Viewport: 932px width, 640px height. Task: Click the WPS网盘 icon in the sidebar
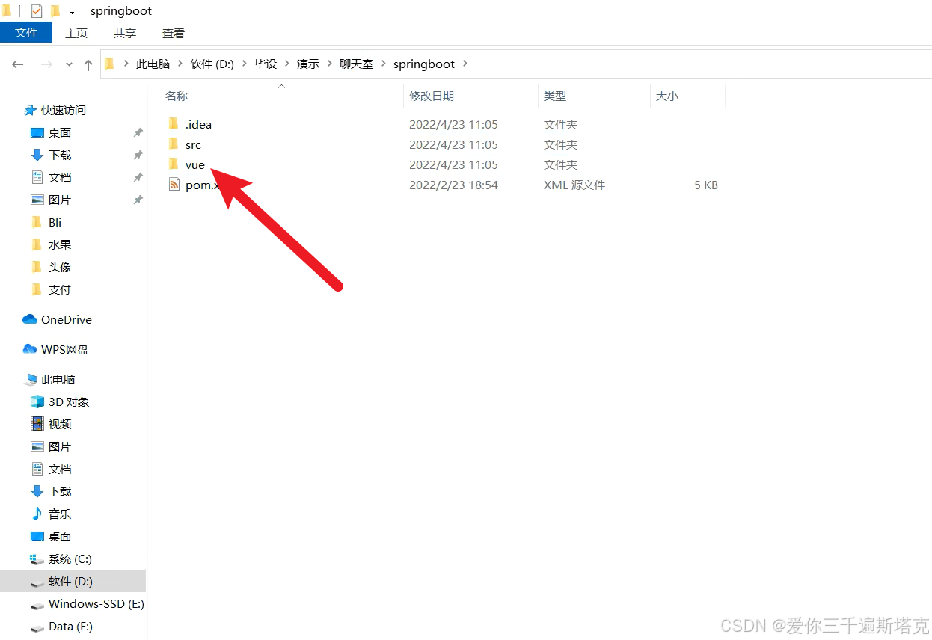click(x=29, y=349)
